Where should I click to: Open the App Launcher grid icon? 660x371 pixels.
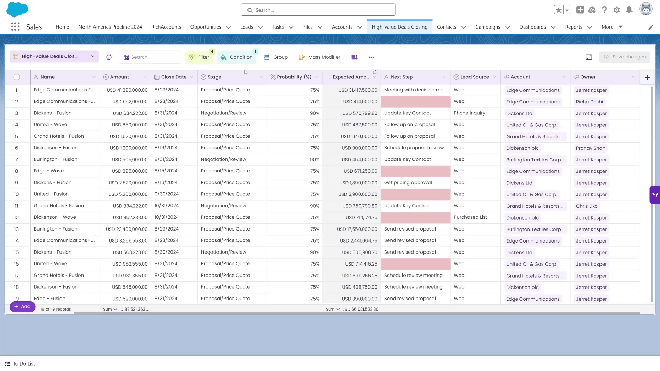(15, 27)
